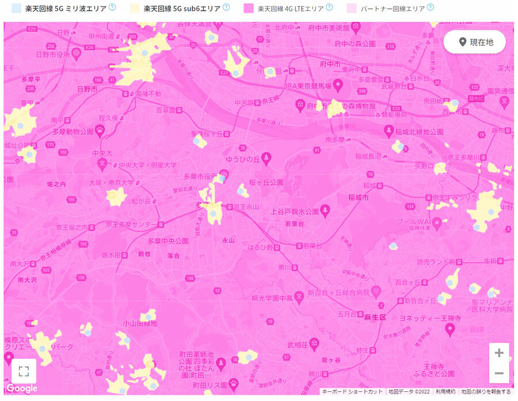Click 百合ヶ丘 station label
This screenshot has width=518, height=401.
tap(408, 282)
